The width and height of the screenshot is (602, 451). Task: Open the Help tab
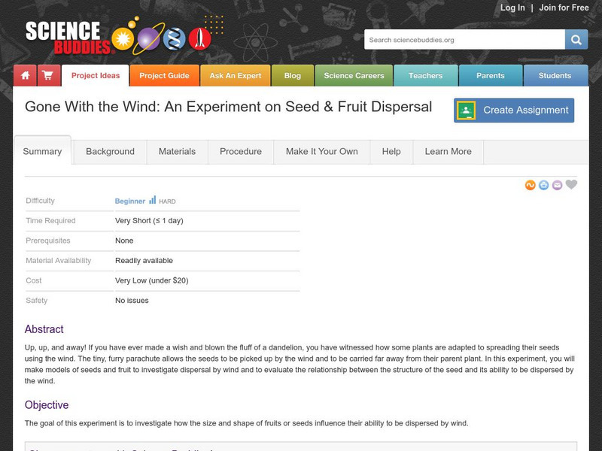pos(391,152)
